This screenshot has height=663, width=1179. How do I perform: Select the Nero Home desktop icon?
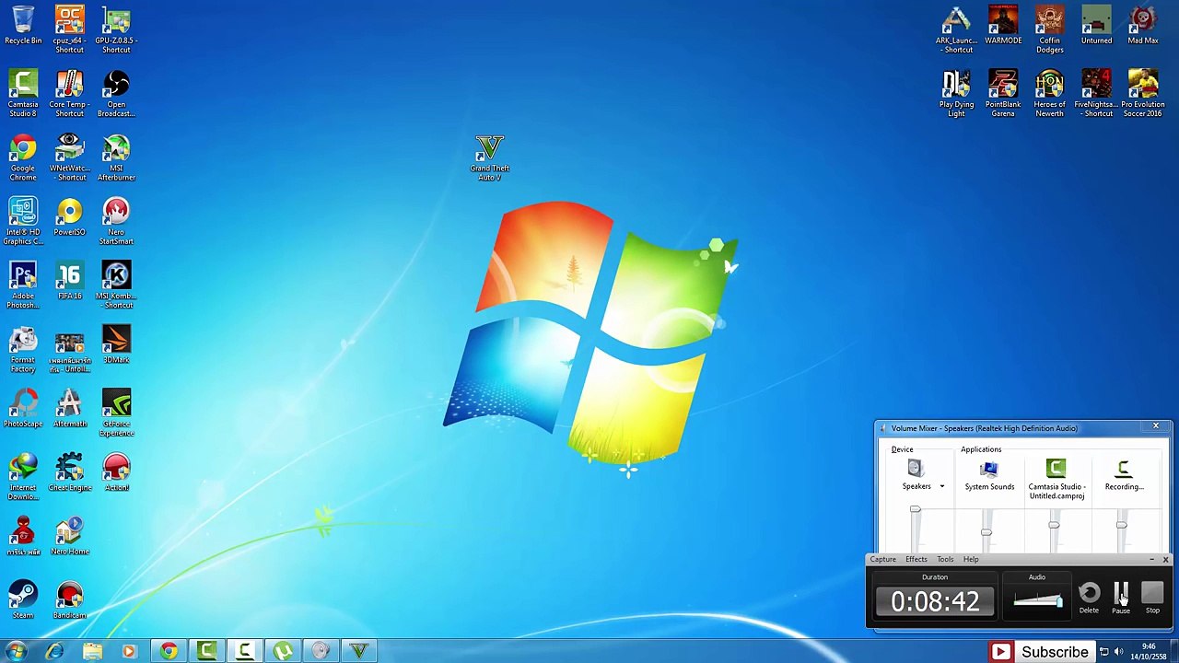[69, 537]
